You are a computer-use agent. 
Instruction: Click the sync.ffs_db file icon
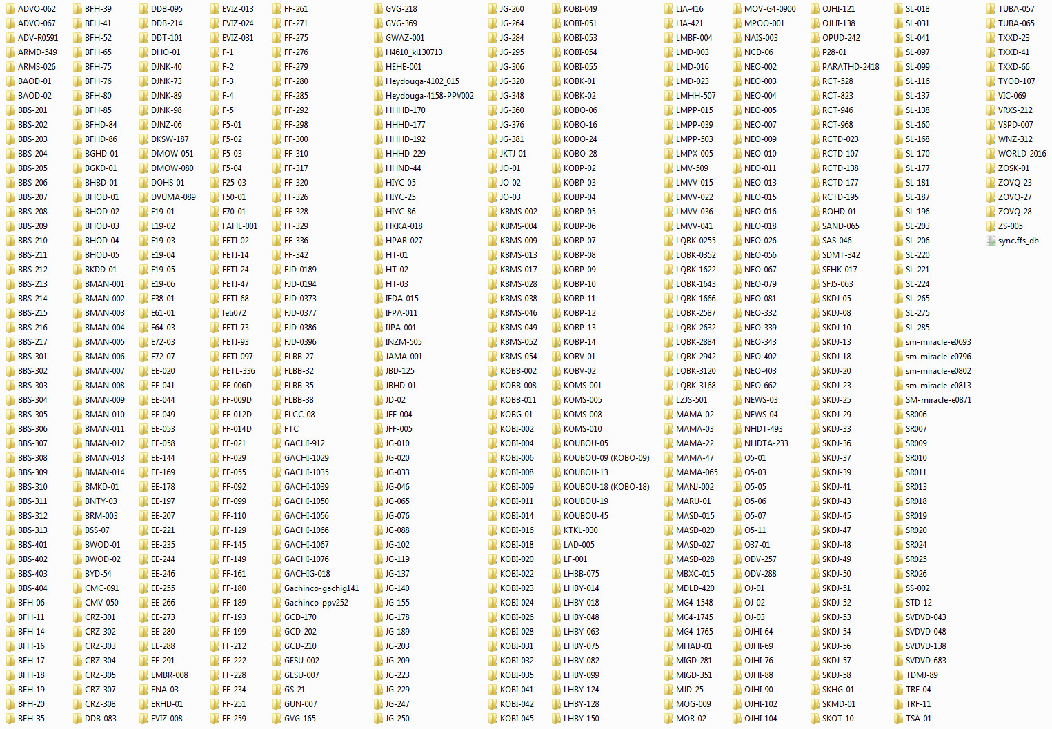991,241
